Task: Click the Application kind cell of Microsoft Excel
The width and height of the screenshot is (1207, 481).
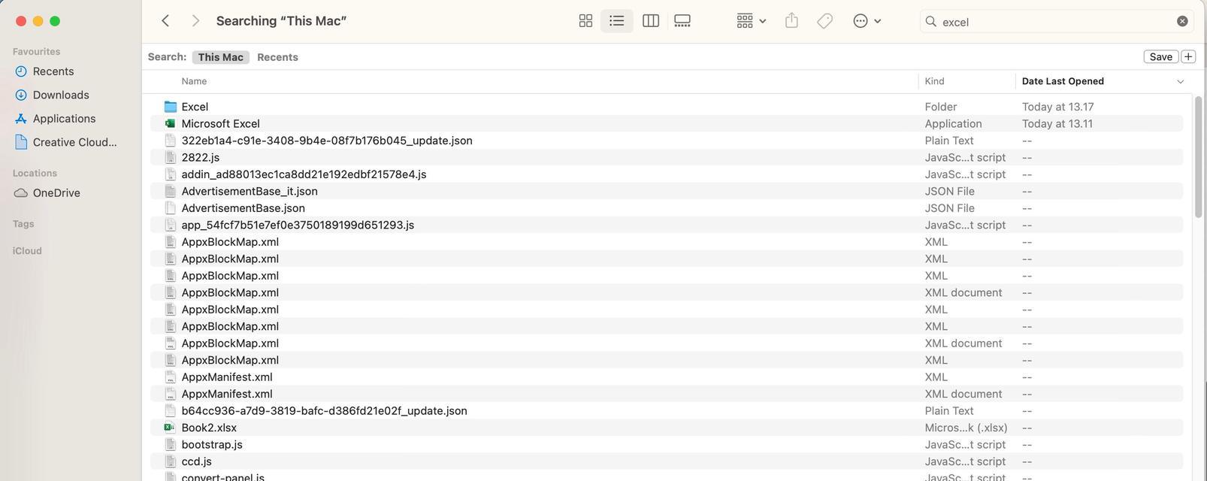Action: pyautogui.click(x=953, y=123)
